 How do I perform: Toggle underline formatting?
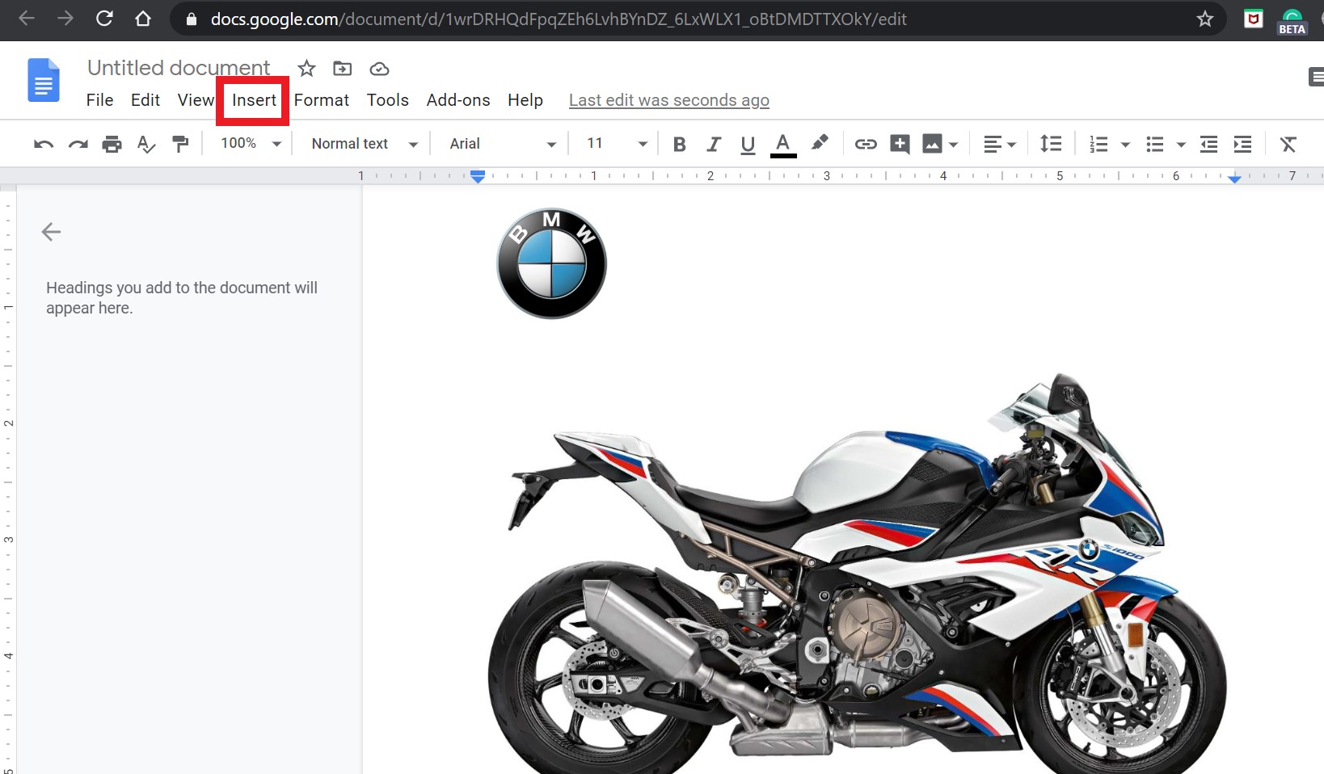(748, 145)
